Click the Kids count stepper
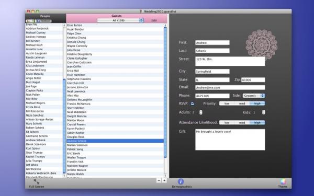The height and width of the screenshot is (196, 314). 264,112
